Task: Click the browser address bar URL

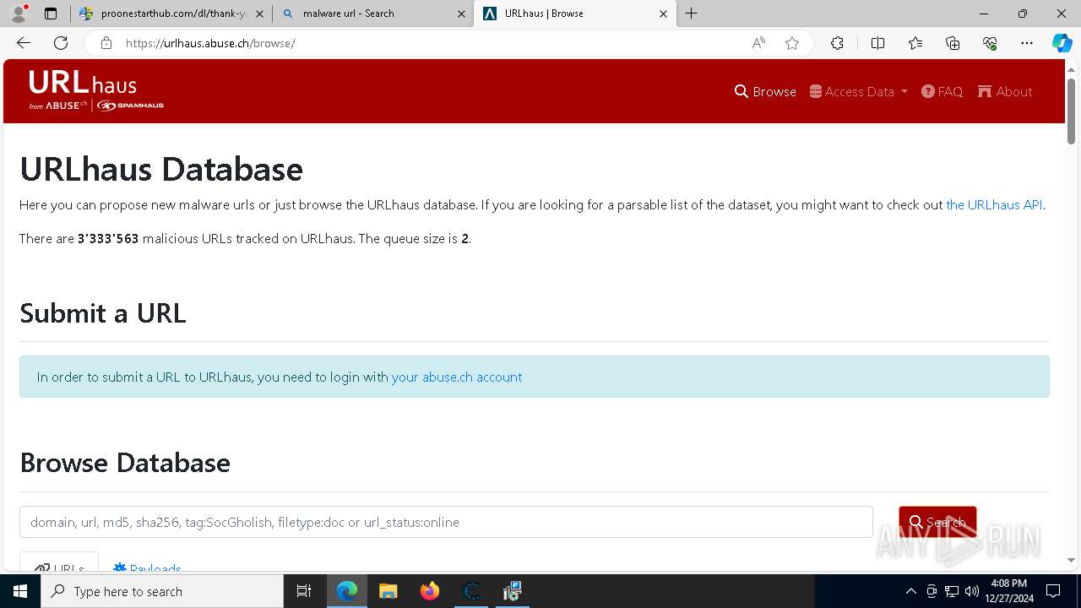Action: [210, 43]
